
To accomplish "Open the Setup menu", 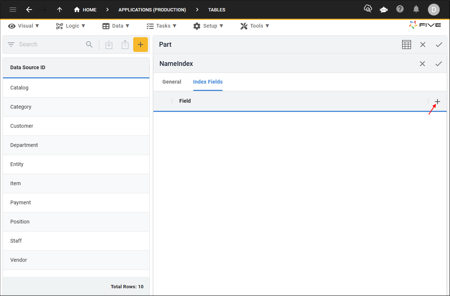I will tap(208, 26).
